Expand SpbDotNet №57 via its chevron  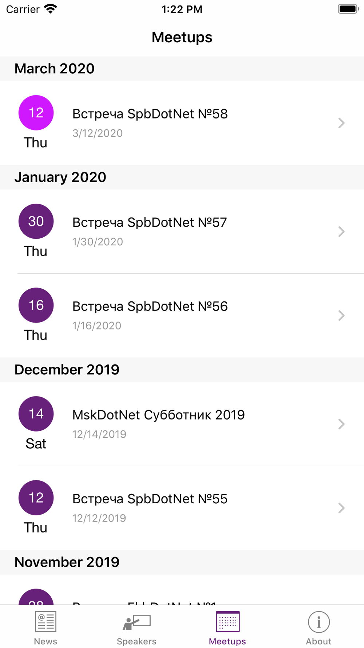click(x=341, y=231)
